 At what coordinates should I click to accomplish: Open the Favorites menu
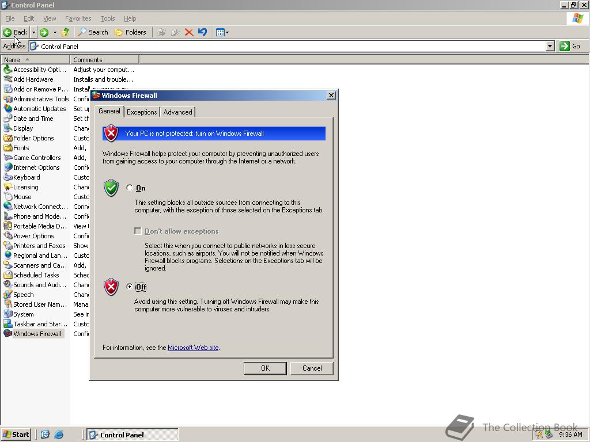(78, 18)
